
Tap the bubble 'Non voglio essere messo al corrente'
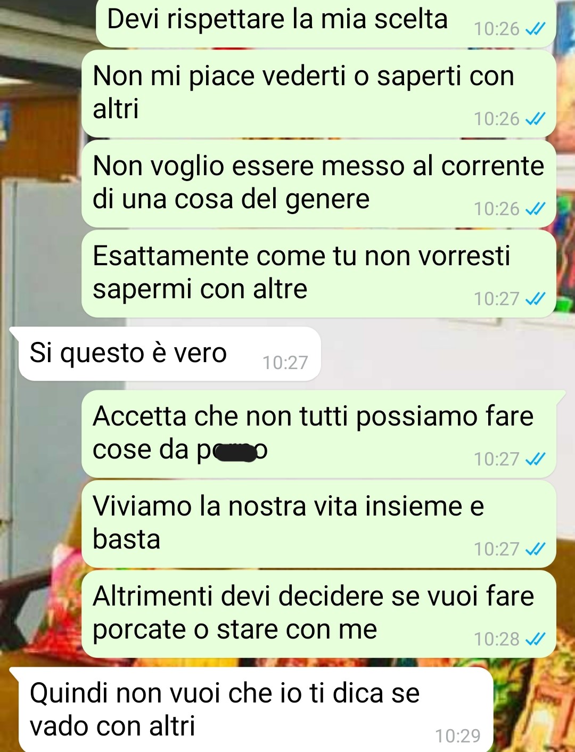(x=319, y=184)
